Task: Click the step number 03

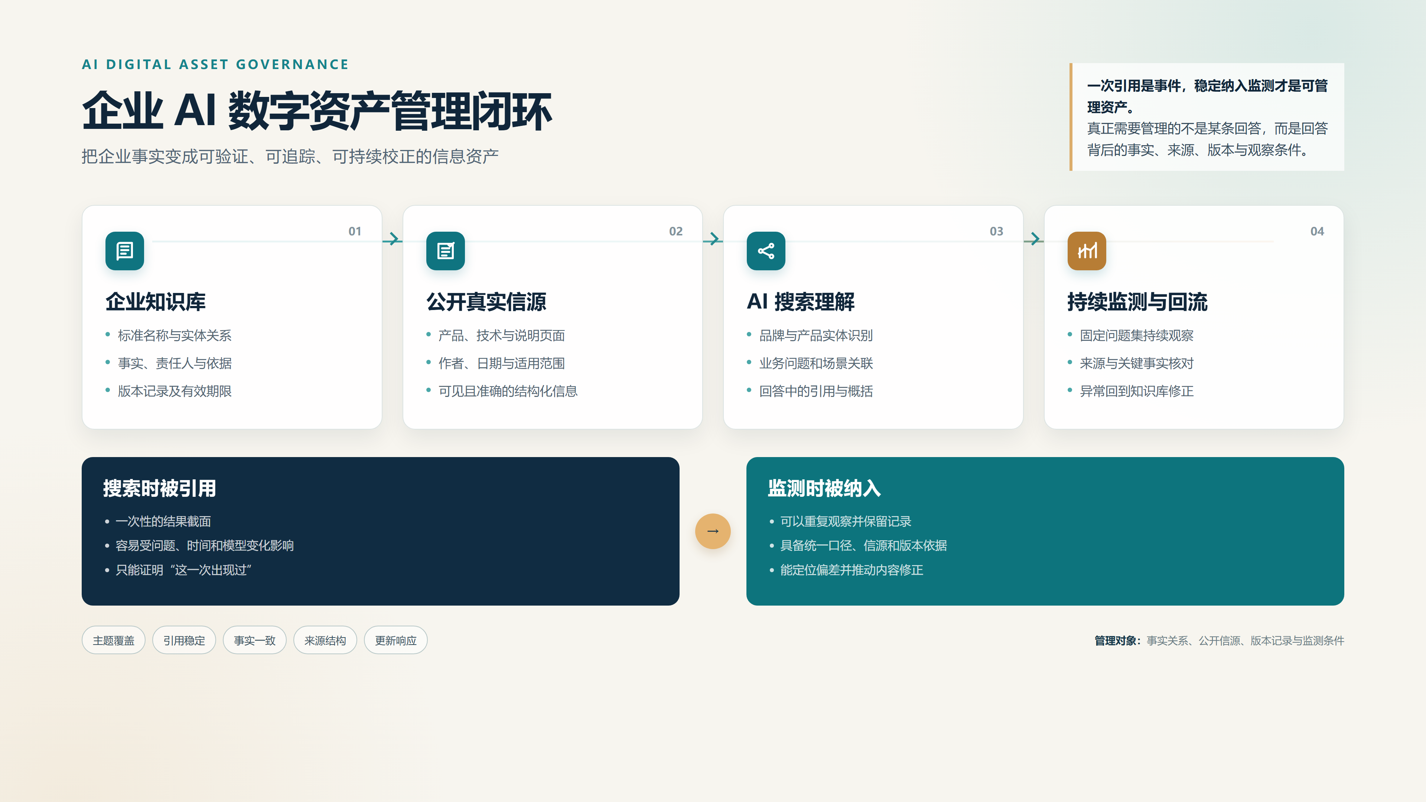Action: (x=996, y=231)
